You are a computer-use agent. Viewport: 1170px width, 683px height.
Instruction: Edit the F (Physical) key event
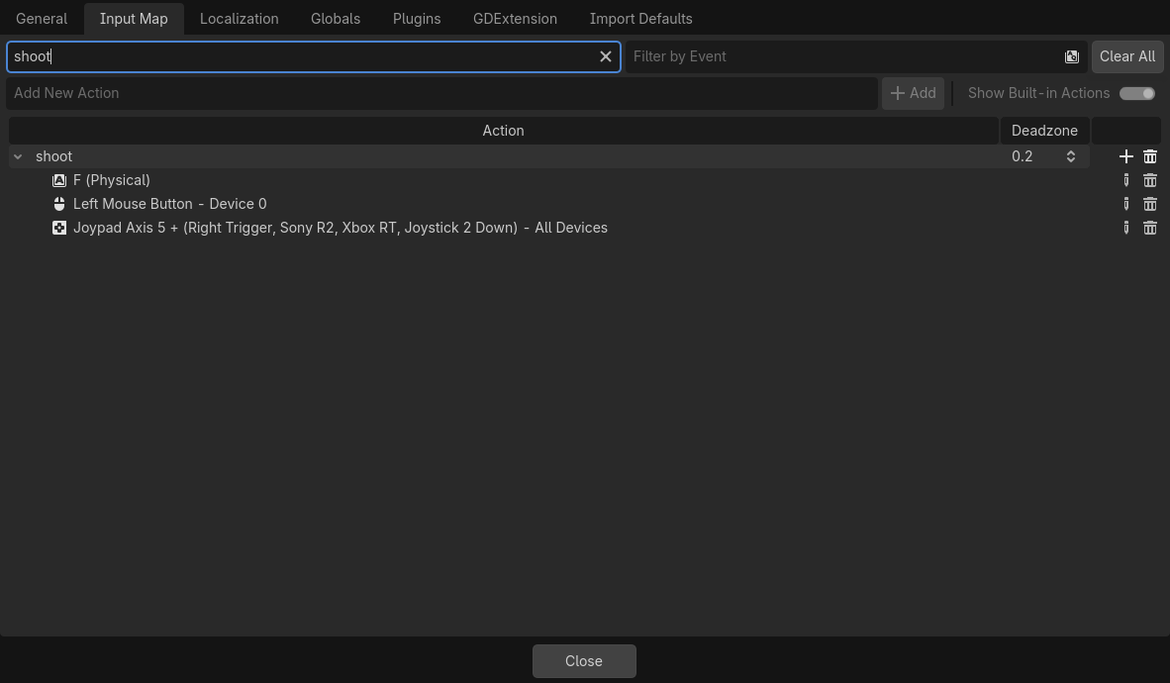[1126, 180]
